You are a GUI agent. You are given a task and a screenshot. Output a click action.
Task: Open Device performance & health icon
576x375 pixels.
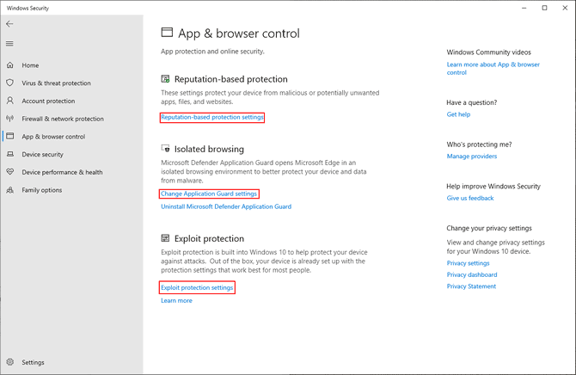10,172
